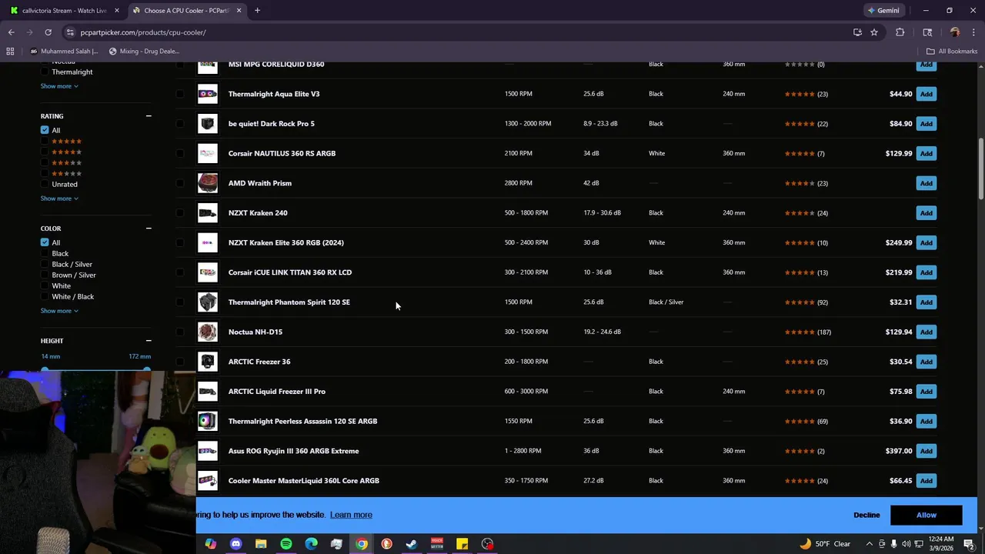Click the Noctua NH-D15 product image
The width and height of the screenshot is (985, 554).
point(208,332)
